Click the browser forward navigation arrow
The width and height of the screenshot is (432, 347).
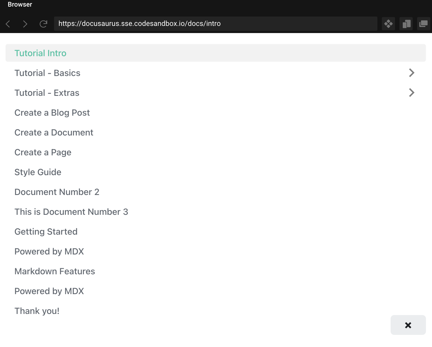pos(25,24)
